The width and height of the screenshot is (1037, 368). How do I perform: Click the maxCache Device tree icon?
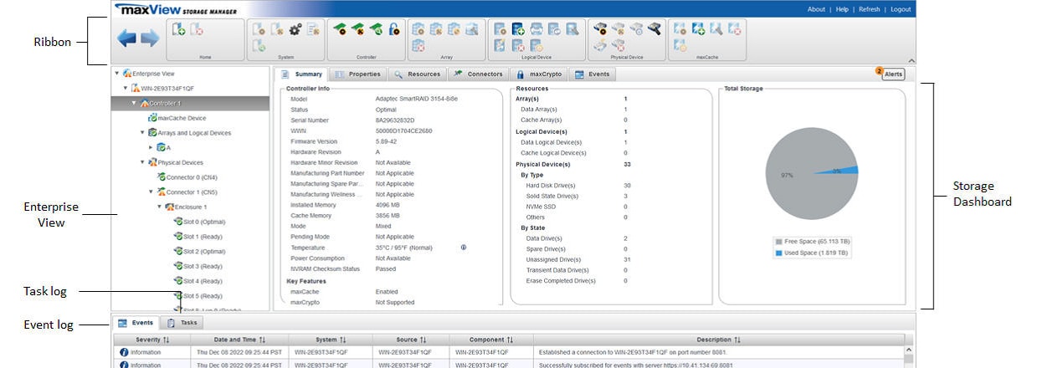151,118
